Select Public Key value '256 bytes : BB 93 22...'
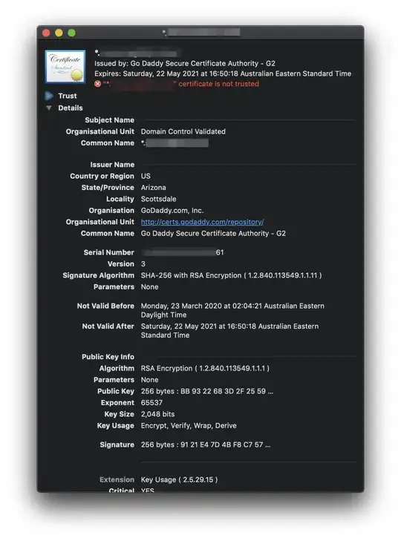 pyautogui.click(x=207, y=391)
